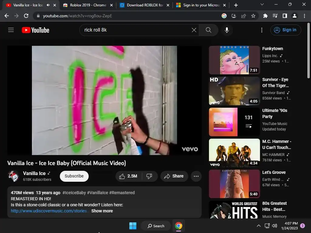Open taskbar Search box

pos(156,226)
